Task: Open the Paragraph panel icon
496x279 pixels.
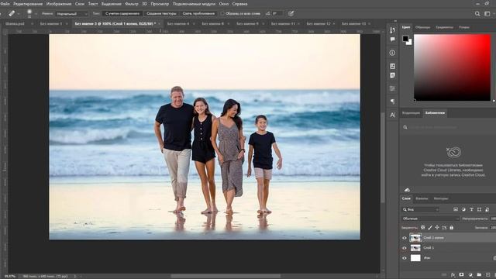Action: [392, 102]
